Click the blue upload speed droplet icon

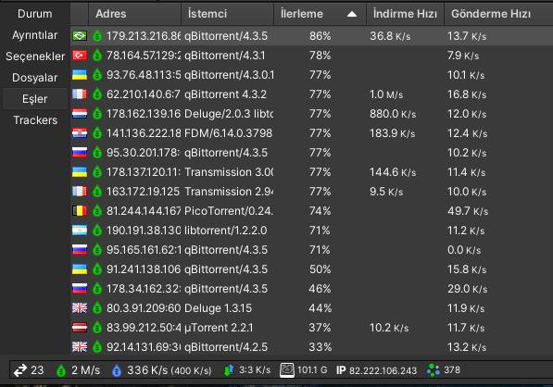pos(117,370)
